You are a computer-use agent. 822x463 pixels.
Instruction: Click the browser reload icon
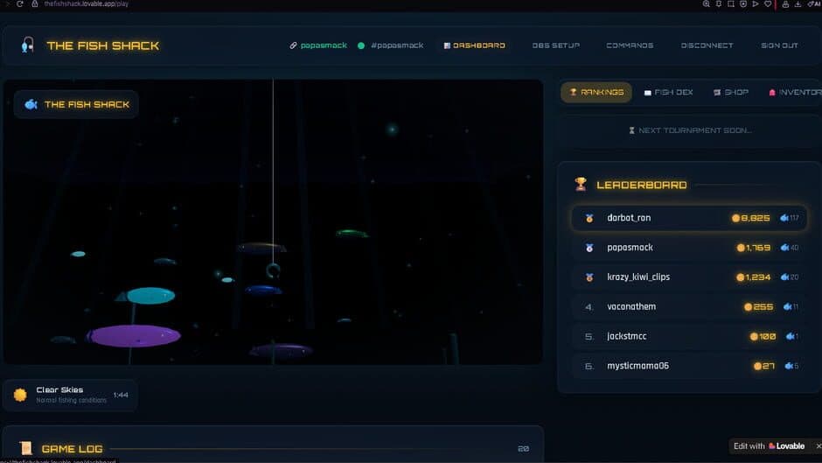pos(20,4)
